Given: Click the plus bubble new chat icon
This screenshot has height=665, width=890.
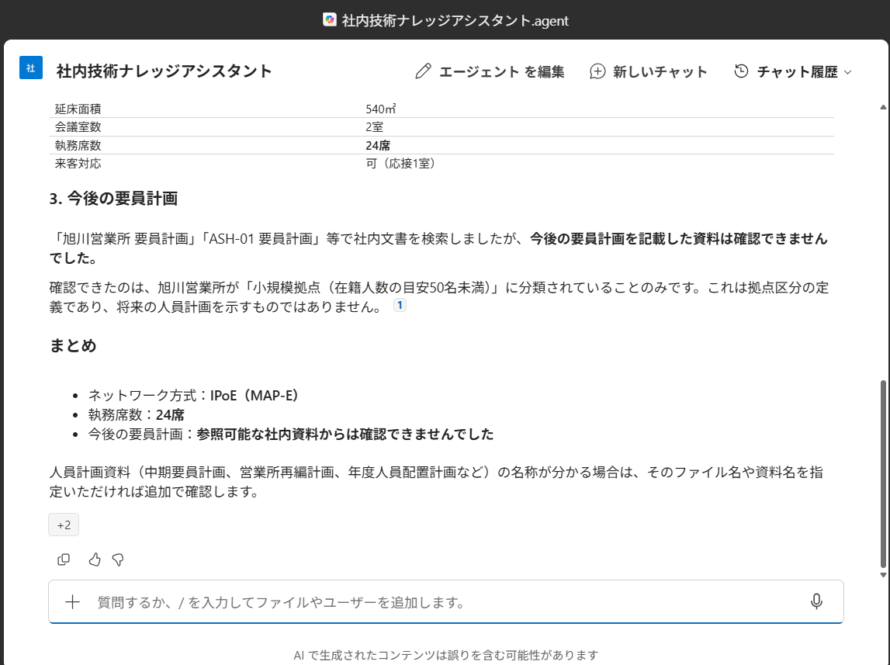Looking at the screenshot, I should coord(597,71).
